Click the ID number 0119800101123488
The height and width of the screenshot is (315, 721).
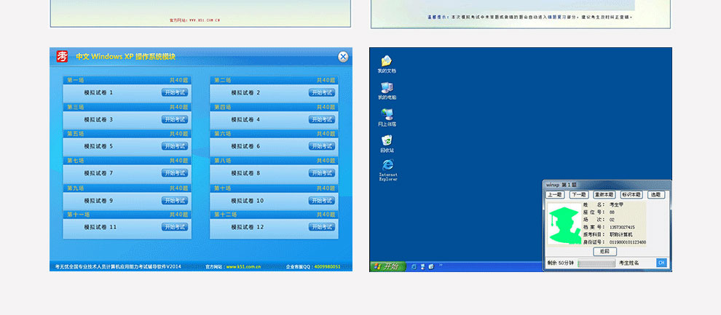[628, 242]
